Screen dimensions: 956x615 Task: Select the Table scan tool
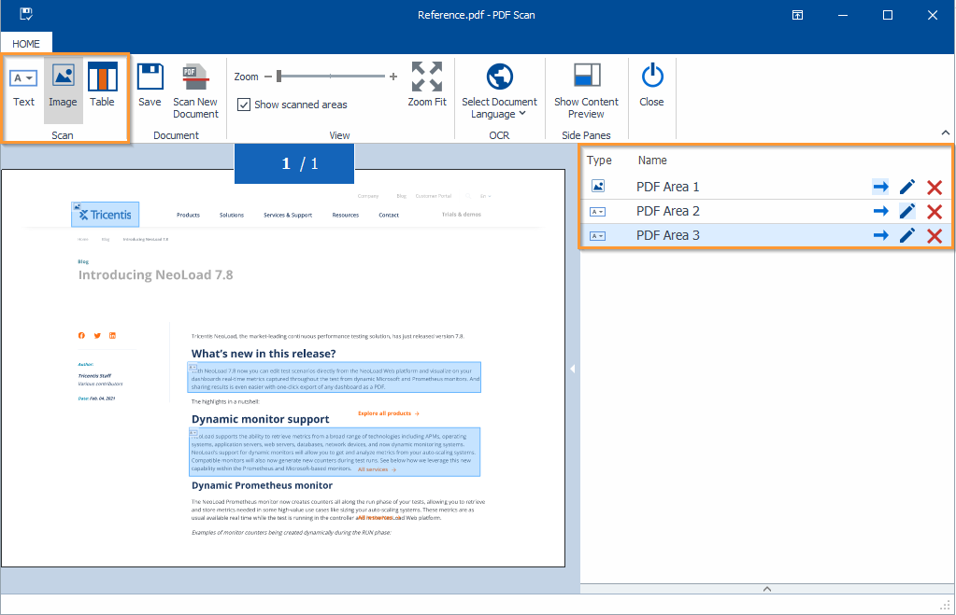(x=102, y=89)
